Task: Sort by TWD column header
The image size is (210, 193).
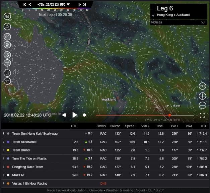Action: coord(174,126)
